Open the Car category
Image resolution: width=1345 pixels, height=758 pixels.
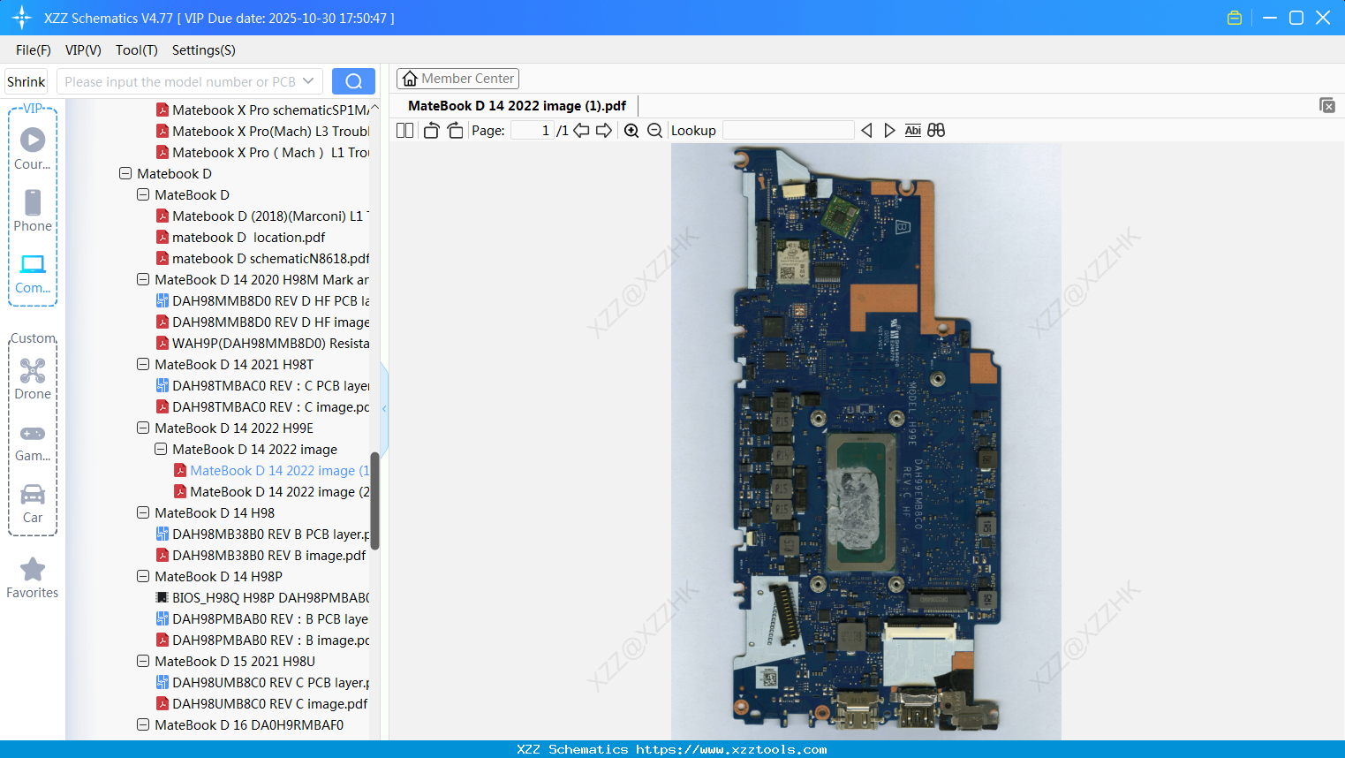(x=33, y=503)
